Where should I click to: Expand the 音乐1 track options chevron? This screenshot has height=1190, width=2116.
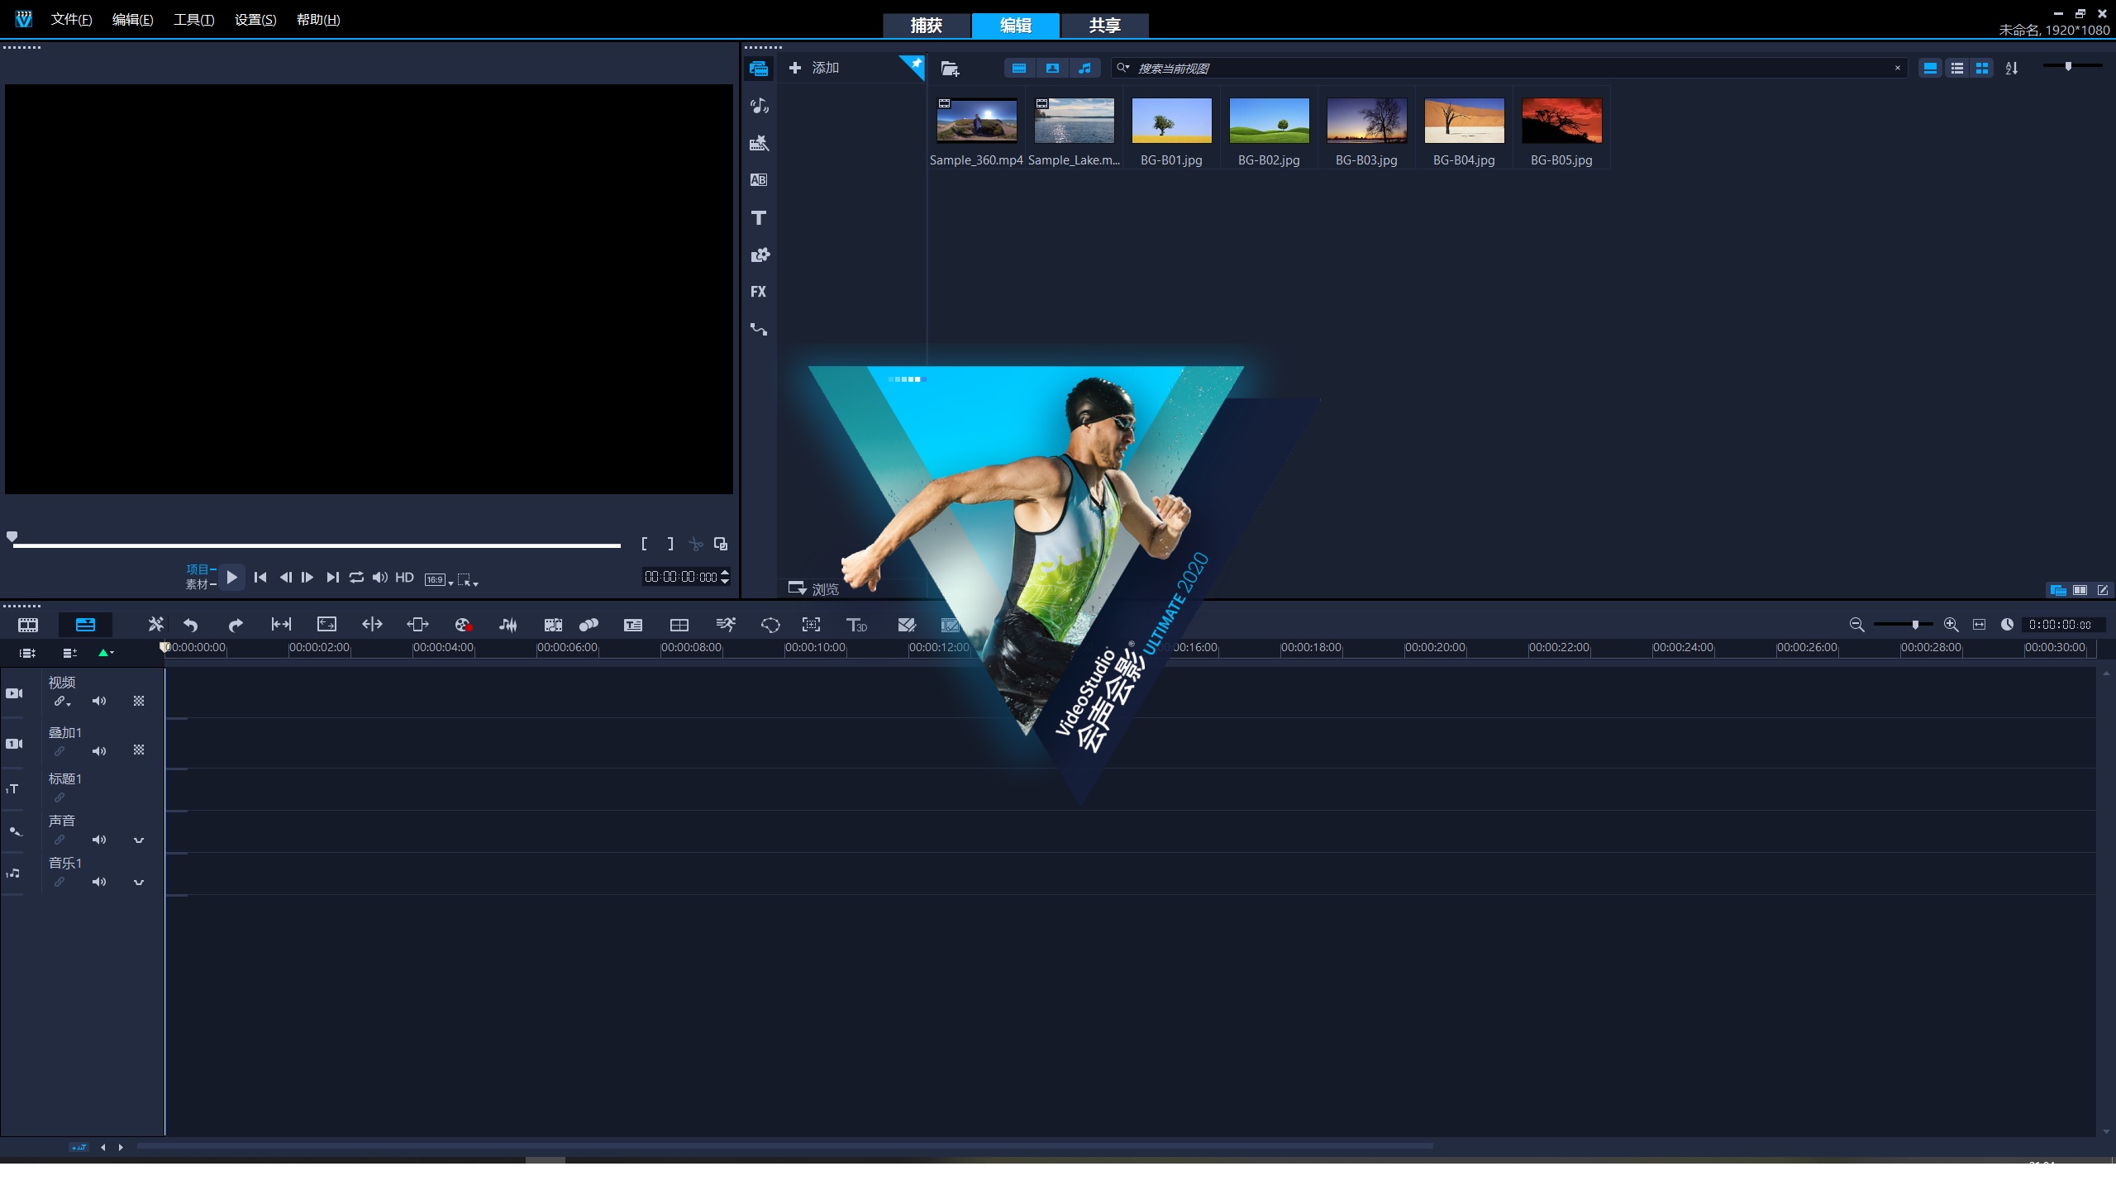139,883
